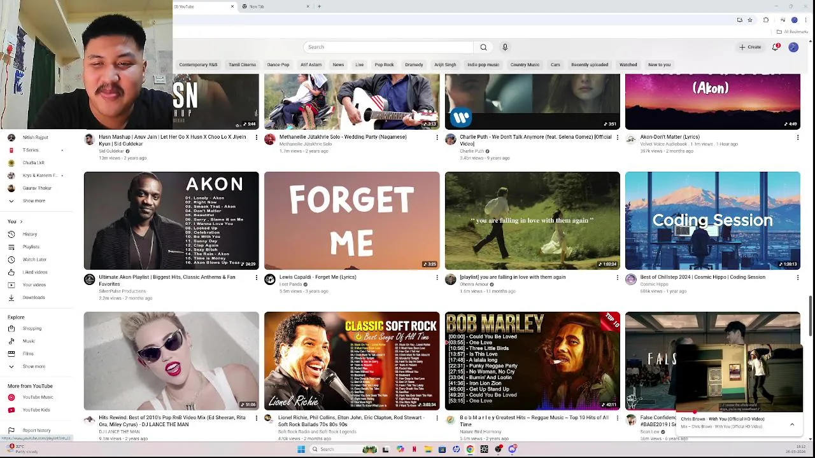This screenshot has height=458, width=815.
Task: Open the Miley Cyrus Hits Rewind thumbnail
Action: tap(171, 361)
